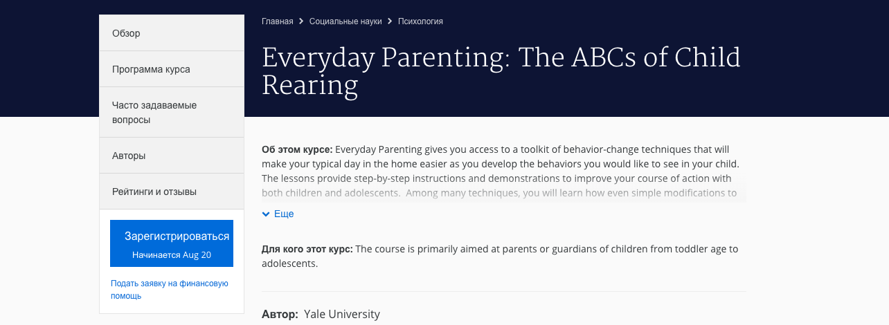Image resolution: width=889 pixels, height=325 pixels.
Task: Expand the course description with Еще
Action: [x=284, y=214]
